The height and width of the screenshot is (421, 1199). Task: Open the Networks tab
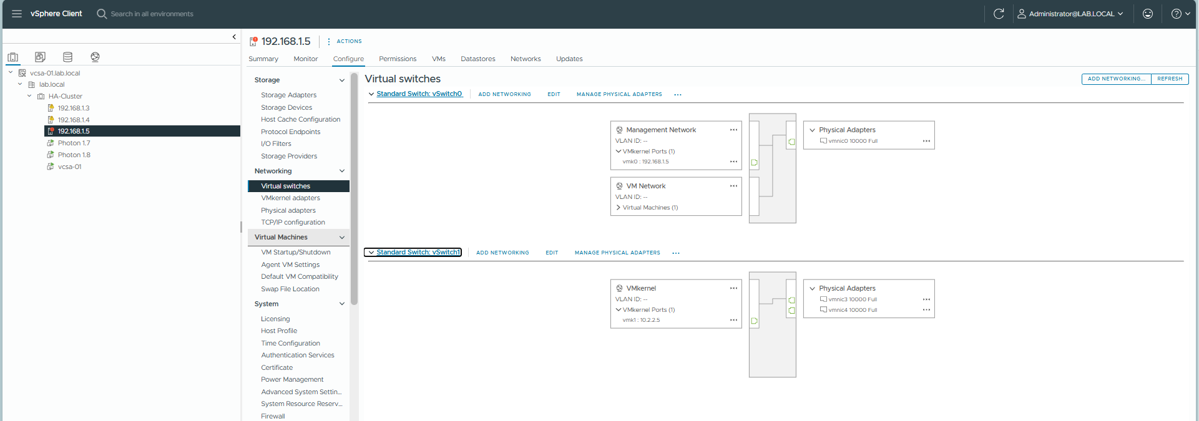(526, 59)
